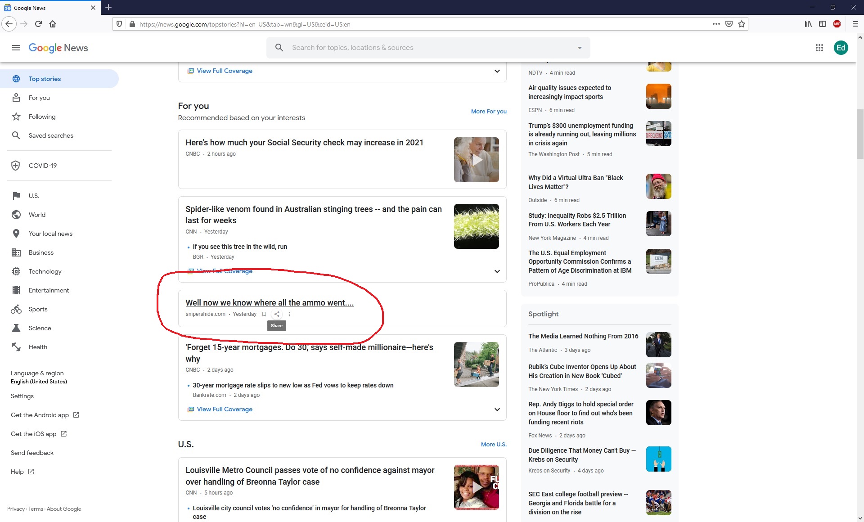Open stinging tree article thumbnail

tap(477, 226)
